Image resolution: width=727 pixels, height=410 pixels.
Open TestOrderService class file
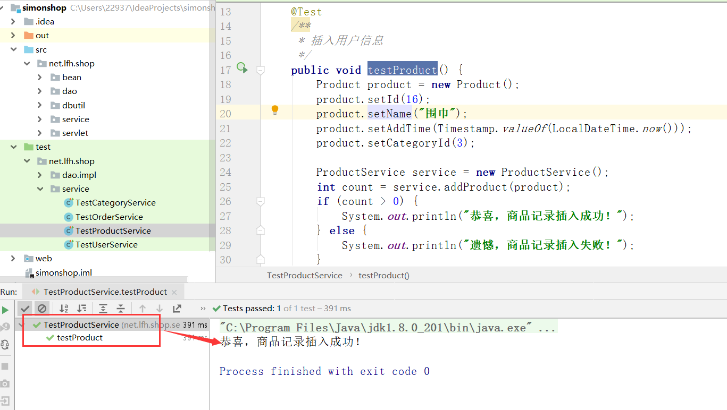click(109, 217)
